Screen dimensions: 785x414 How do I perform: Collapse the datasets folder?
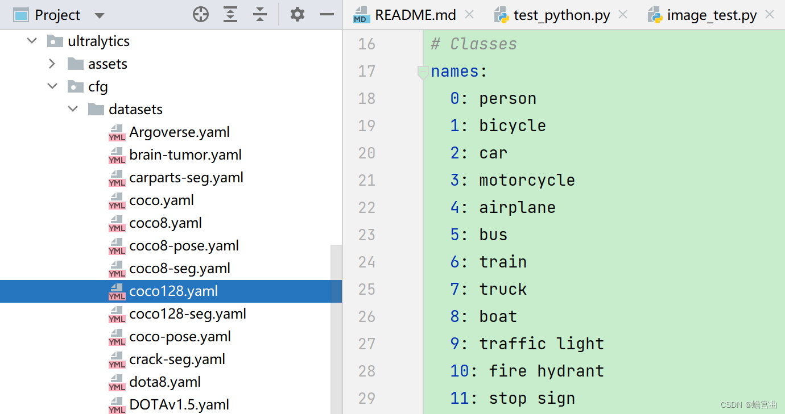(73, 109)
